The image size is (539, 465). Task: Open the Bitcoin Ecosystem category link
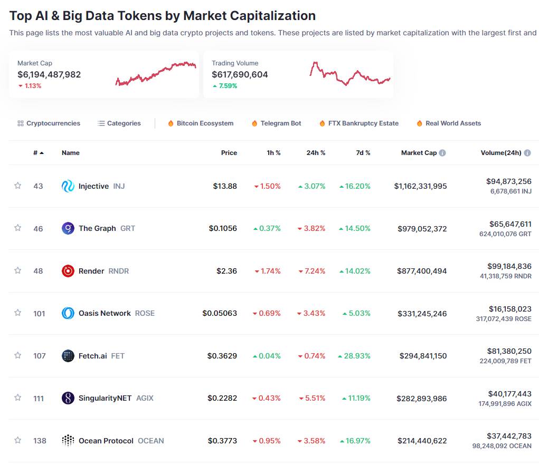pos(201,123)
